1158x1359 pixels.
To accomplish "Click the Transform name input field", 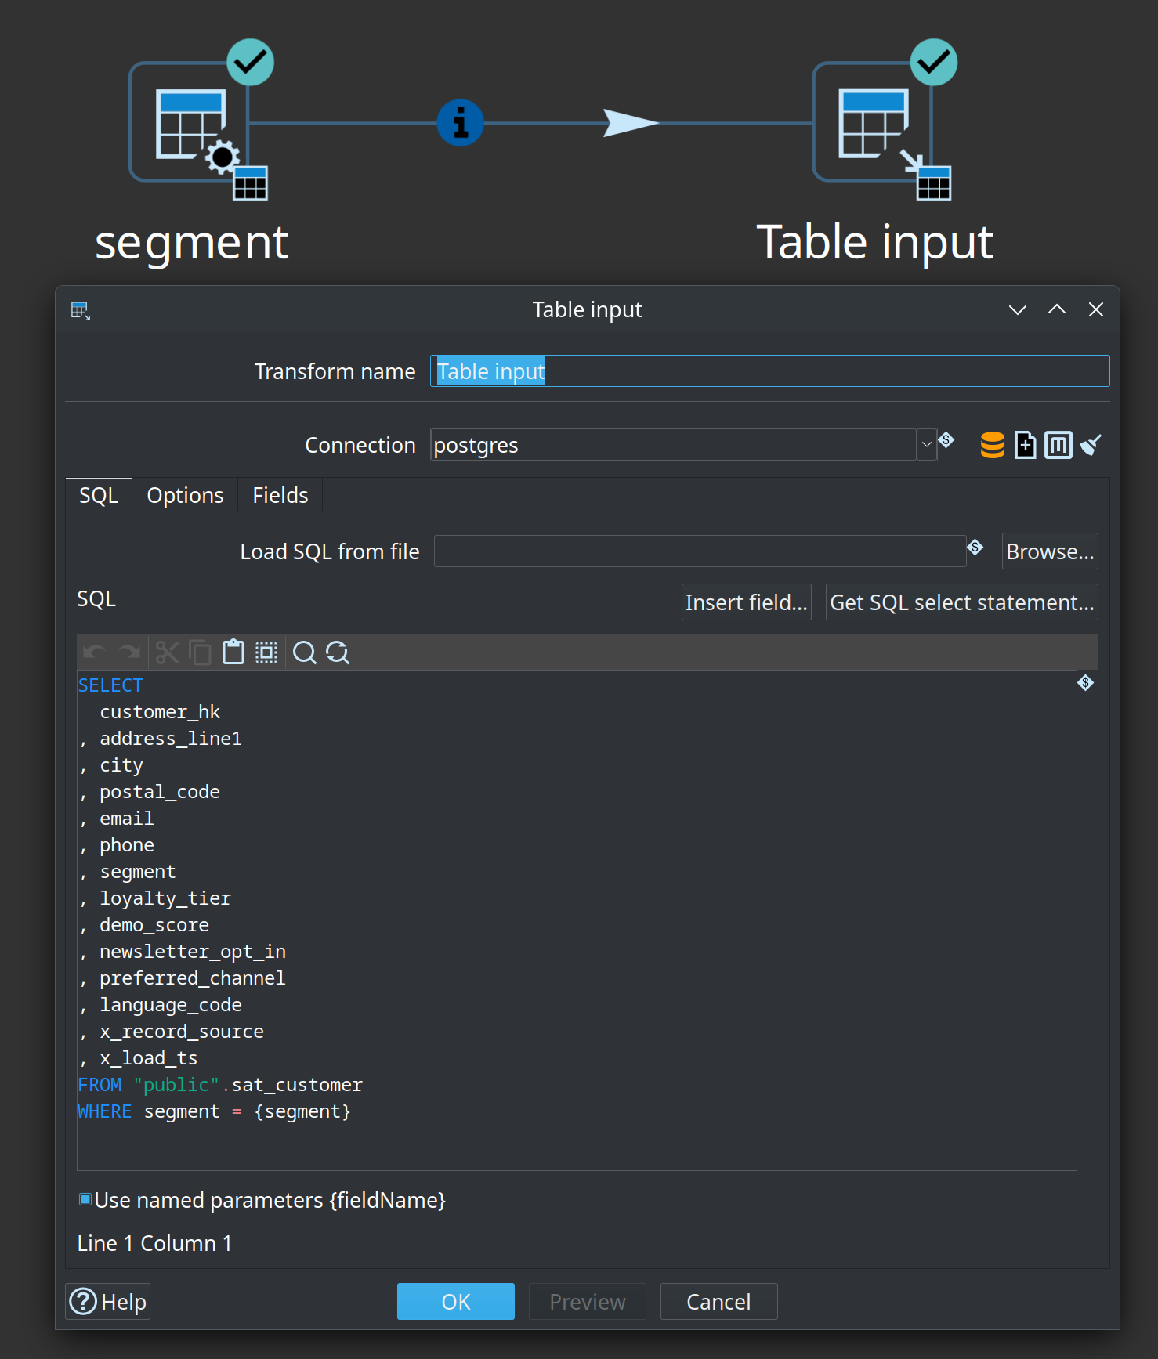I will (x=770, y=371).
